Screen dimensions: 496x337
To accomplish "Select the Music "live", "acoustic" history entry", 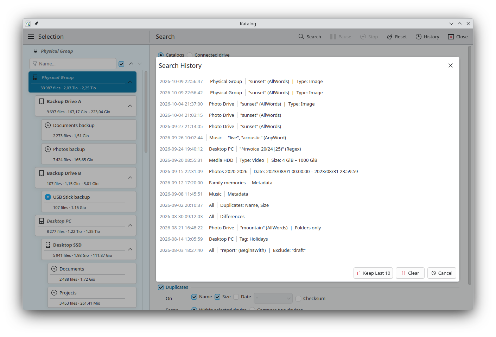I will [x=307, y=138].
